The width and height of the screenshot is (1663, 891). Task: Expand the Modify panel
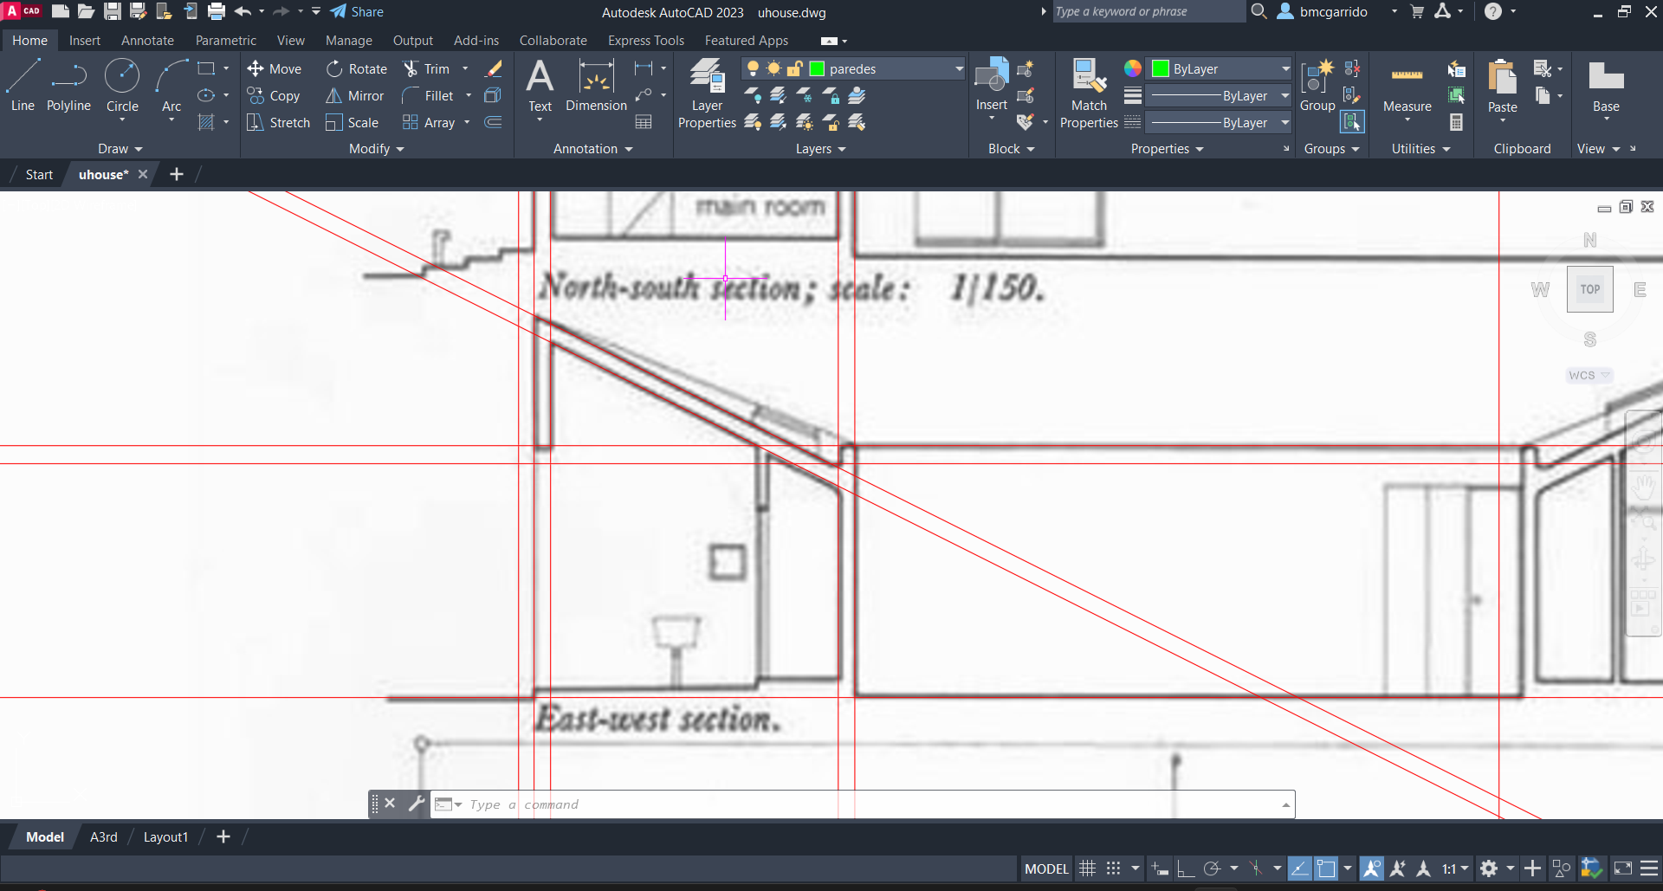click(x=376, y=149)
